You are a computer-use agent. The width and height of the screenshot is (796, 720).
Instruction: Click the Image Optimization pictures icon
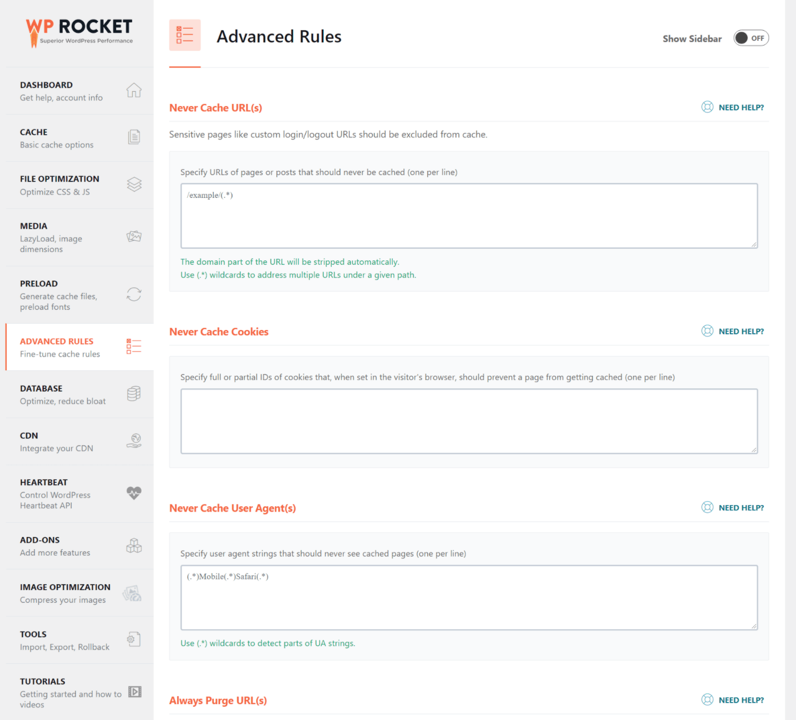[132, 593]
